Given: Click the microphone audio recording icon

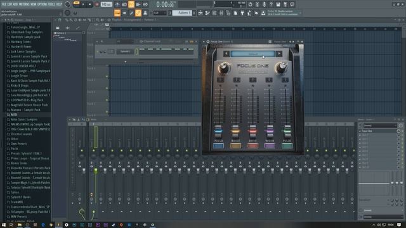Looking at the screenshot, I should [x=264, y=4].
